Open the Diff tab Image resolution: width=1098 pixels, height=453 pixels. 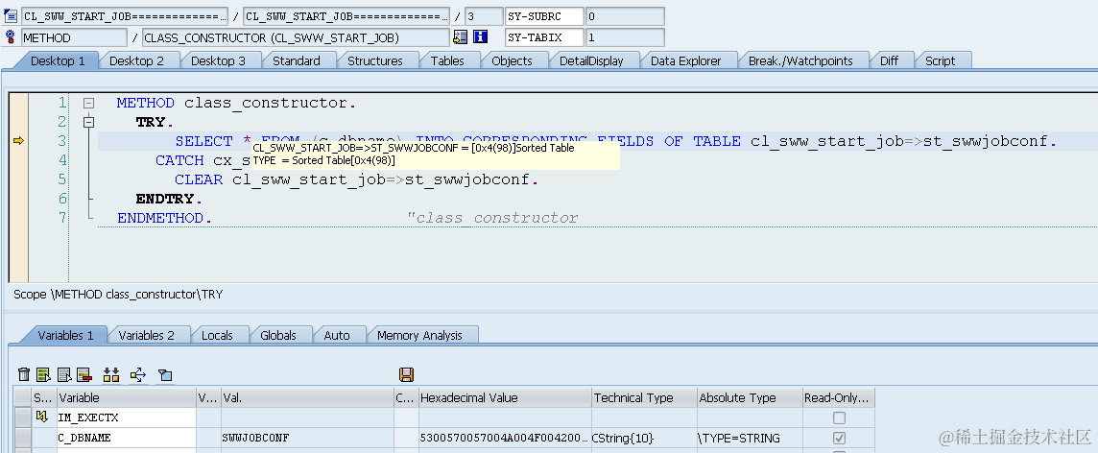(x=890, y=60)
